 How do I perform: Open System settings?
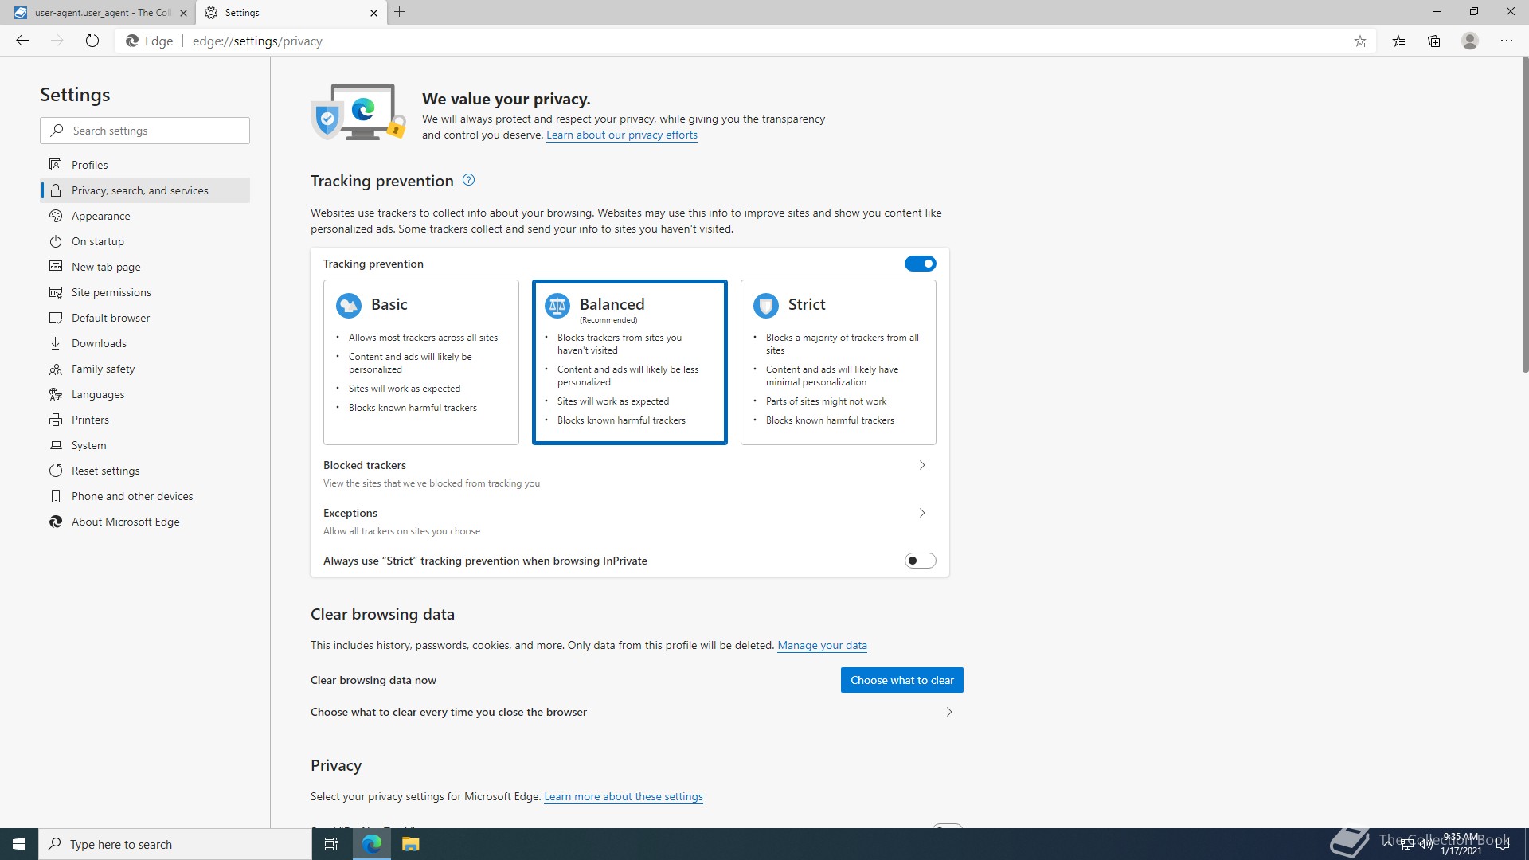(x=145, y=445)
